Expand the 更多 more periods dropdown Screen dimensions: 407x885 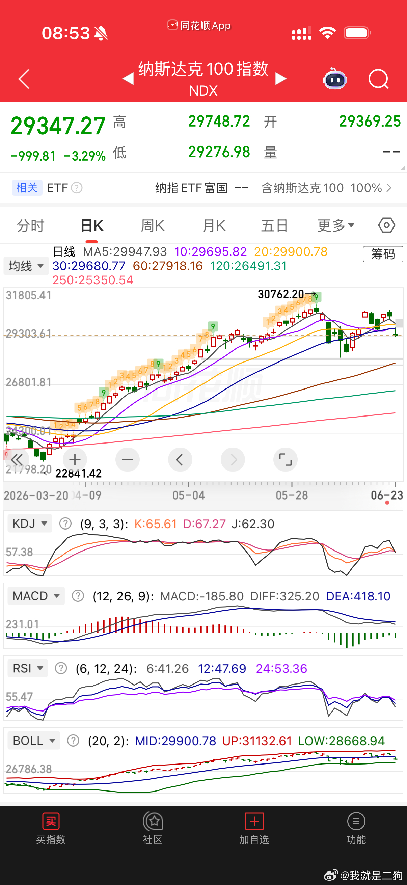tap(335, 225)
